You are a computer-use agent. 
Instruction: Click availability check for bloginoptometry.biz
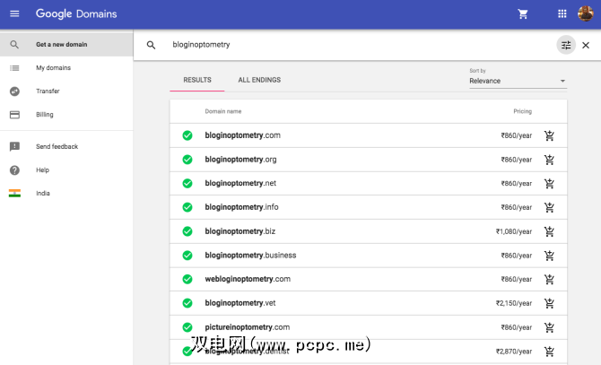(x=187, y=231)
